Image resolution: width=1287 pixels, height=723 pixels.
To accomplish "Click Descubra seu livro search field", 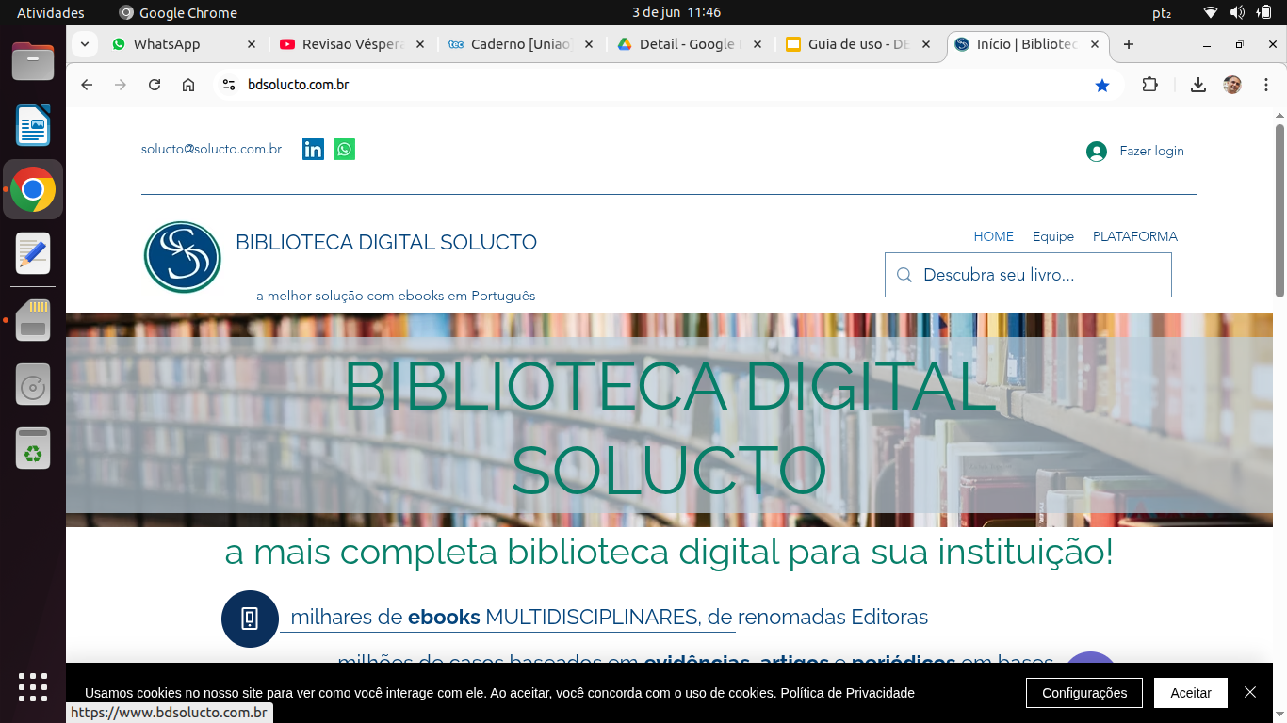I will [x=1028, y=275].
